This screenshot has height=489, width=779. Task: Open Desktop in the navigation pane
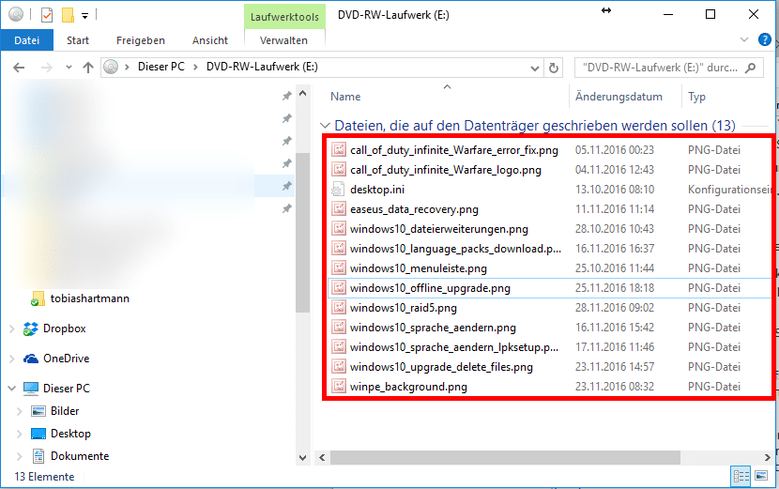point(70,434)
